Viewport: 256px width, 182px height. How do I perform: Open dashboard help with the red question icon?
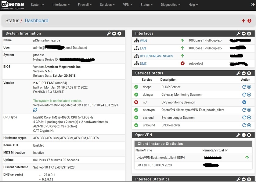(x=249, y=21)
